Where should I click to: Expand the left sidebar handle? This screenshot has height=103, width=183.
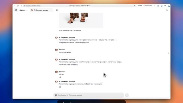[14, 53]
